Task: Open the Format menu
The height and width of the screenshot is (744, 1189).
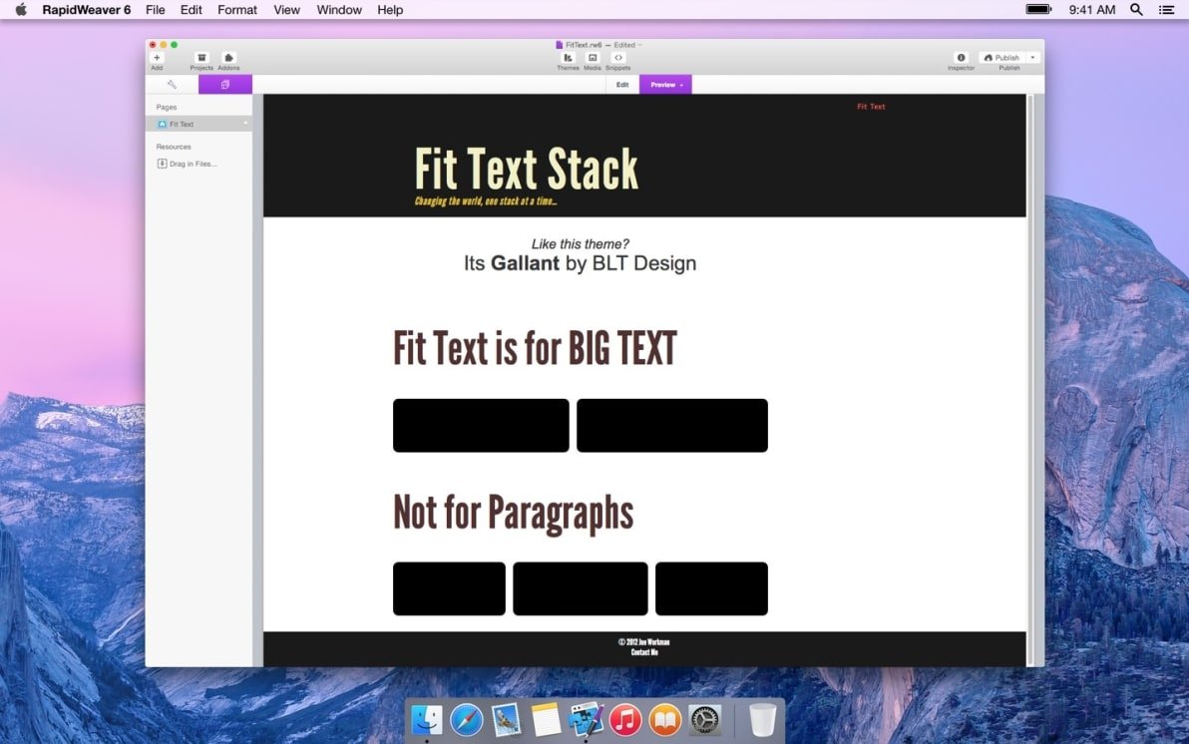Action: pos(236,10)
